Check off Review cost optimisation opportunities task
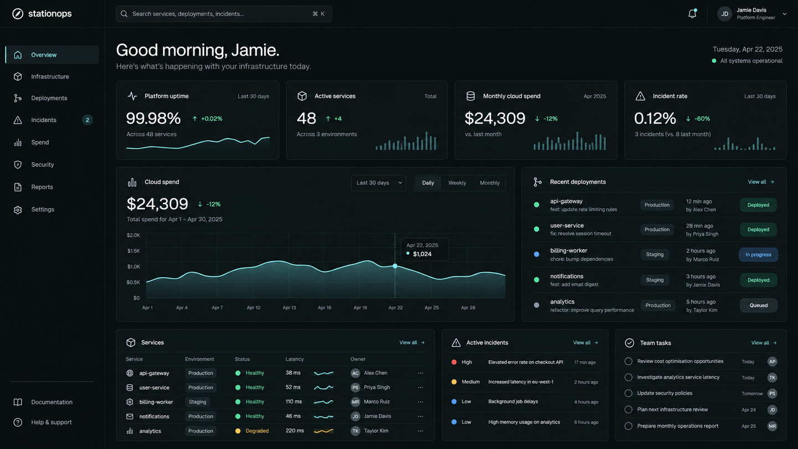This screenshot has width=798, height=449. tap(628, 361)
